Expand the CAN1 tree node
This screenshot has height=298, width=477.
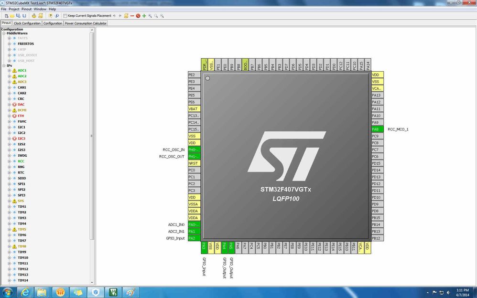pyautogui.click(x=9, y=87)
